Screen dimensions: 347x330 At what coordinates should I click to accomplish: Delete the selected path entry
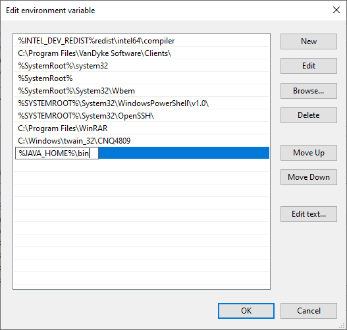[309, 115]
